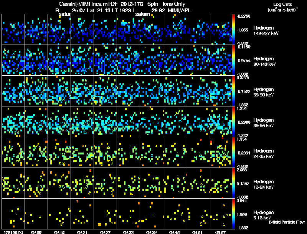Click the Hydrogen 13-24 keV row label
307x234 pixels.
click(x=264, y=184)
